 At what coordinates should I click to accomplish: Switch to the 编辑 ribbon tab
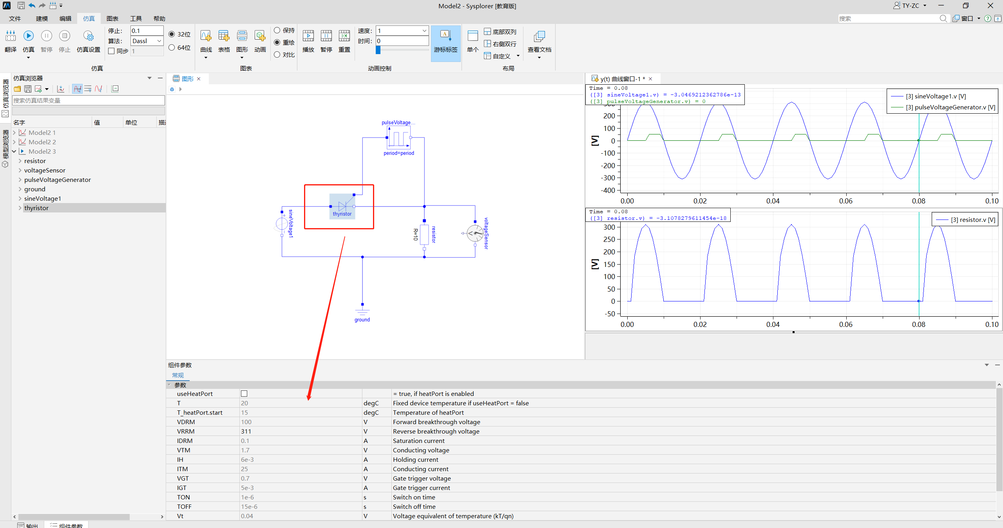[x=65, y=18]
